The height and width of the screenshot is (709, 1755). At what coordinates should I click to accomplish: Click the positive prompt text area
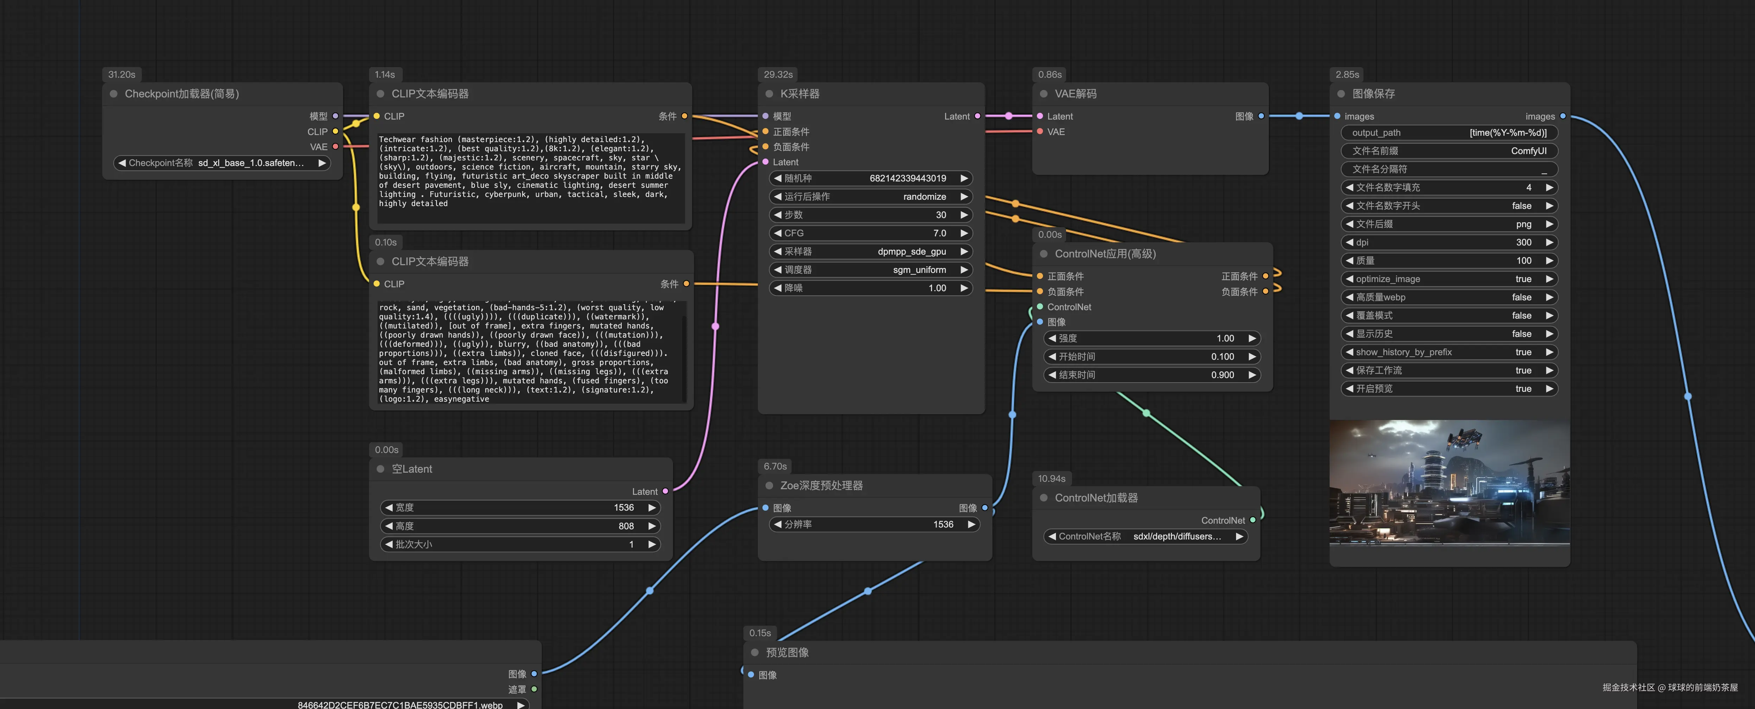click(531, 177)
